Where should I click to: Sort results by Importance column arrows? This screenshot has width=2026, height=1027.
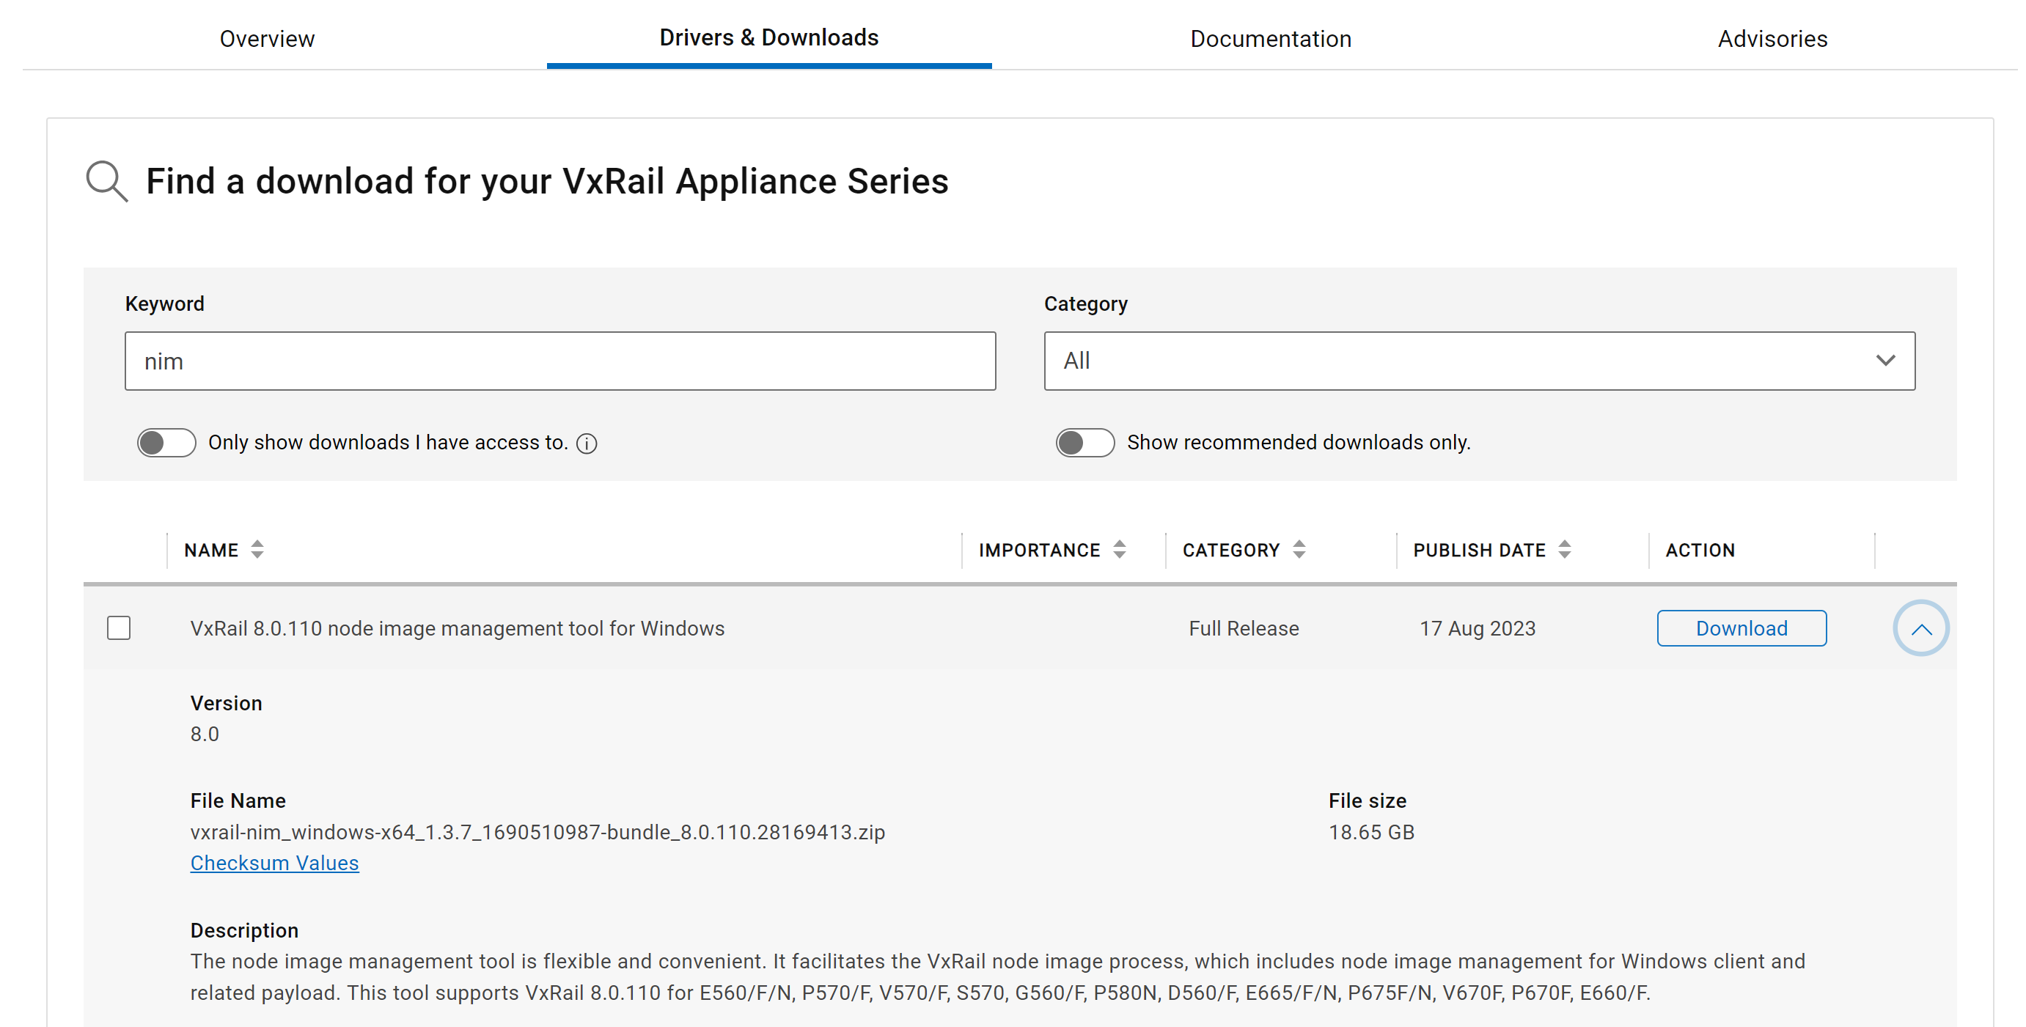pos(1119,550)
